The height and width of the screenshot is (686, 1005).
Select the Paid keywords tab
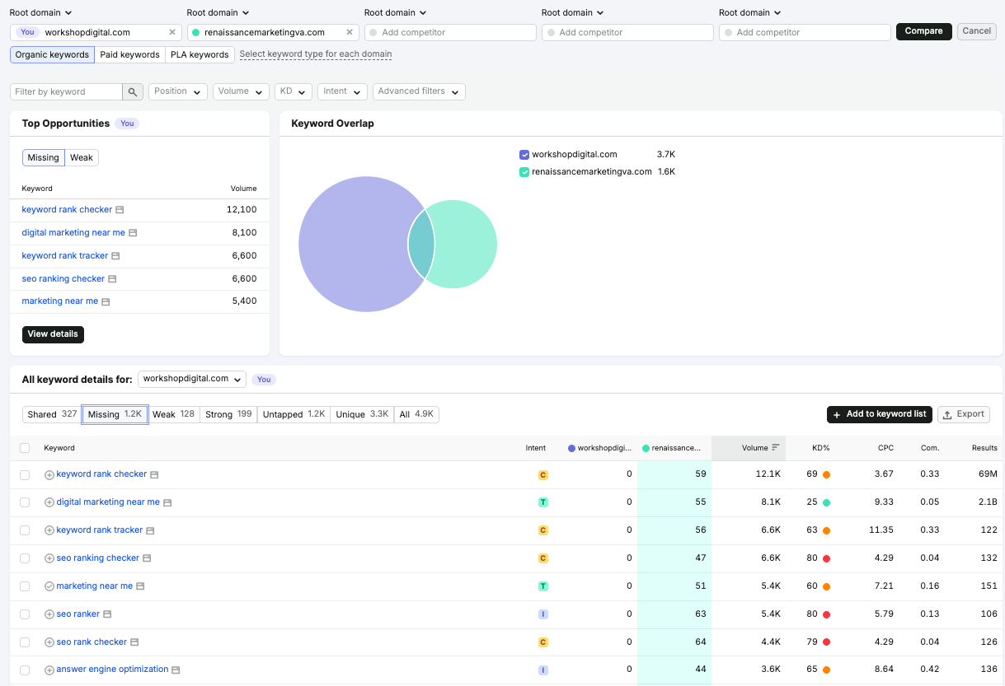[130, 54]
